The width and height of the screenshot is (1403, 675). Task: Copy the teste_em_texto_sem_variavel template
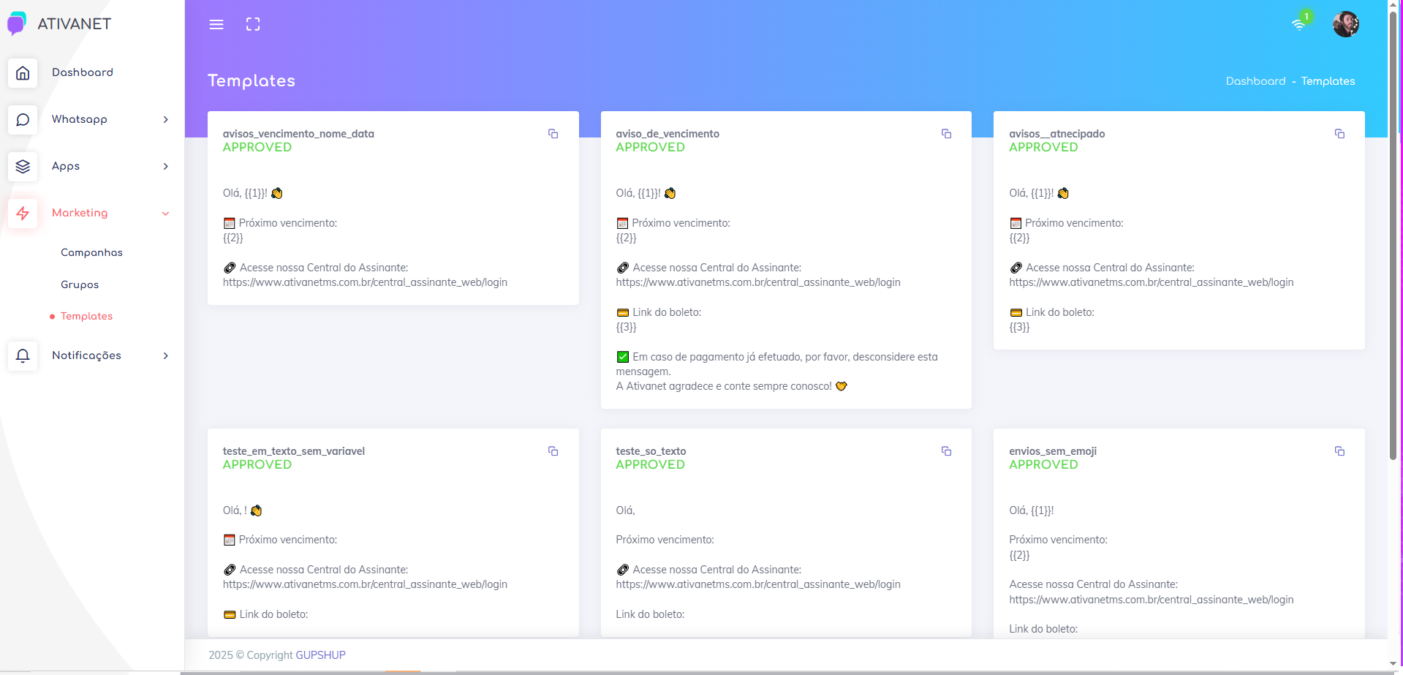click(x=553, y=451)
